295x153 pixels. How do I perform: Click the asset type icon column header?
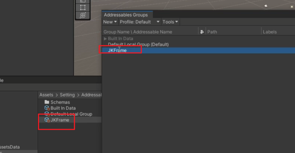coord(202,32)
